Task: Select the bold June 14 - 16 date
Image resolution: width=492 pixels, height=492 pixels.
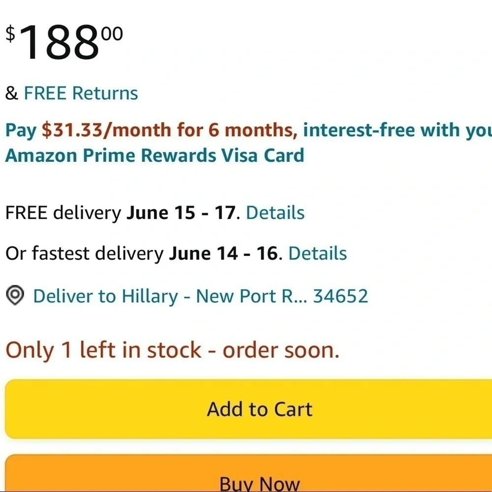Action: tap(223, 253)
